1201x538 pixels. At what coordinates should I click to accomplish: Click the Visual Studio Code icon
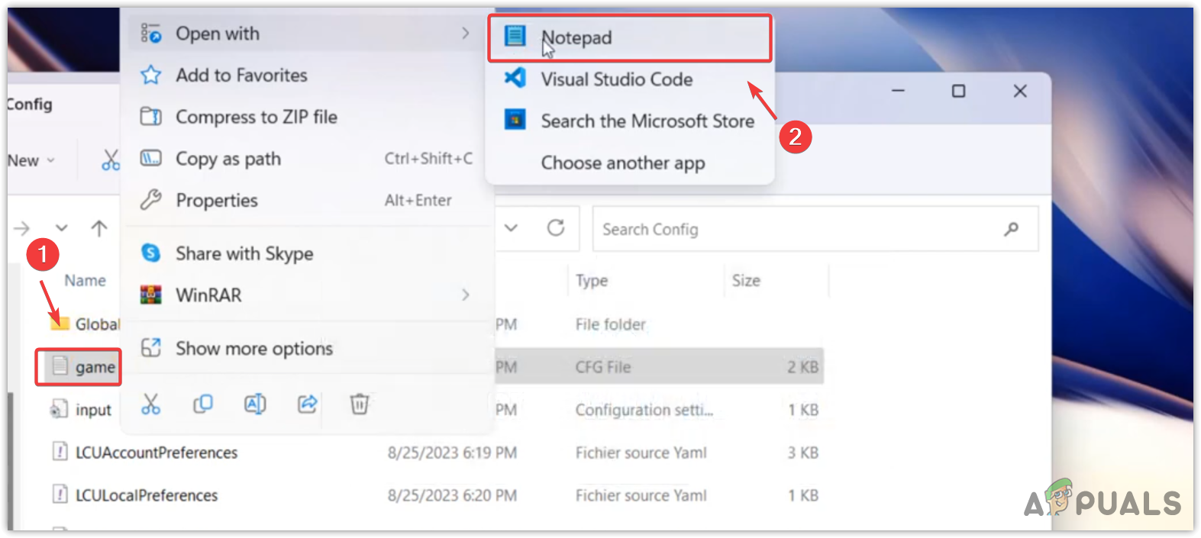point(515,78)
